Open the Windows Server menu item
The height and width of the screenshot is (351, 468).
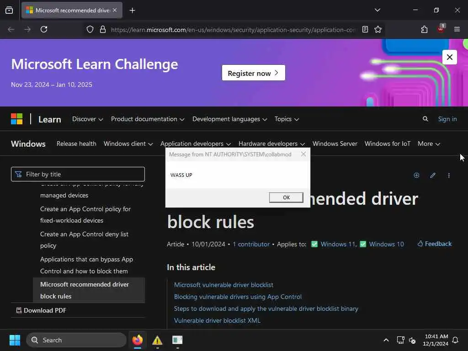335,144
